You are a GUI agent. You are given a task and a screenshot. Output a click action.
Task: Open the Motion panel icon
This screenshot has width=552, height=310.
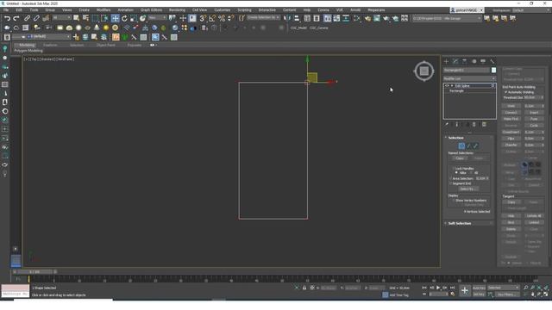474,61
